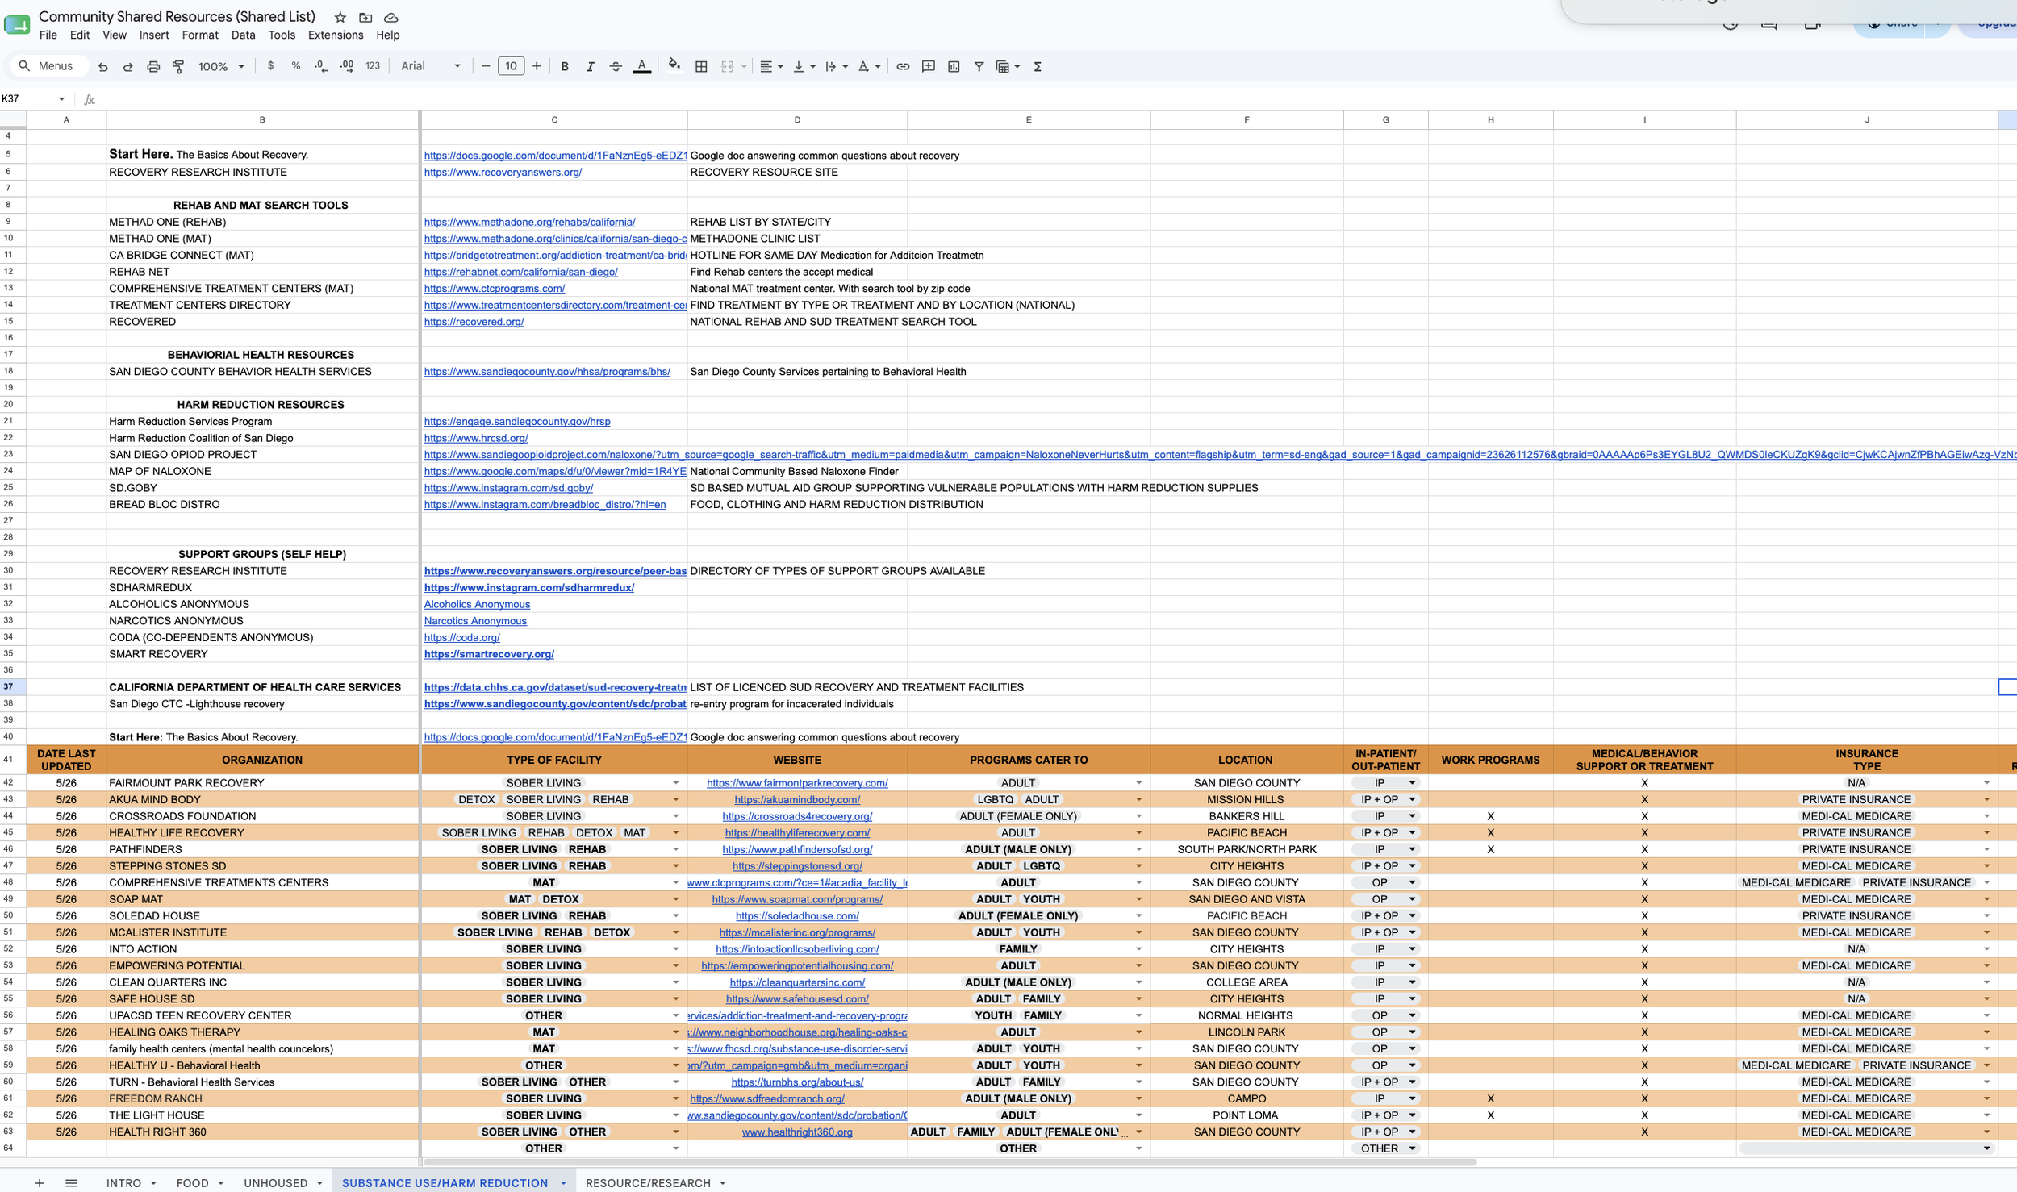Open the text color picker

pos(642,67)
